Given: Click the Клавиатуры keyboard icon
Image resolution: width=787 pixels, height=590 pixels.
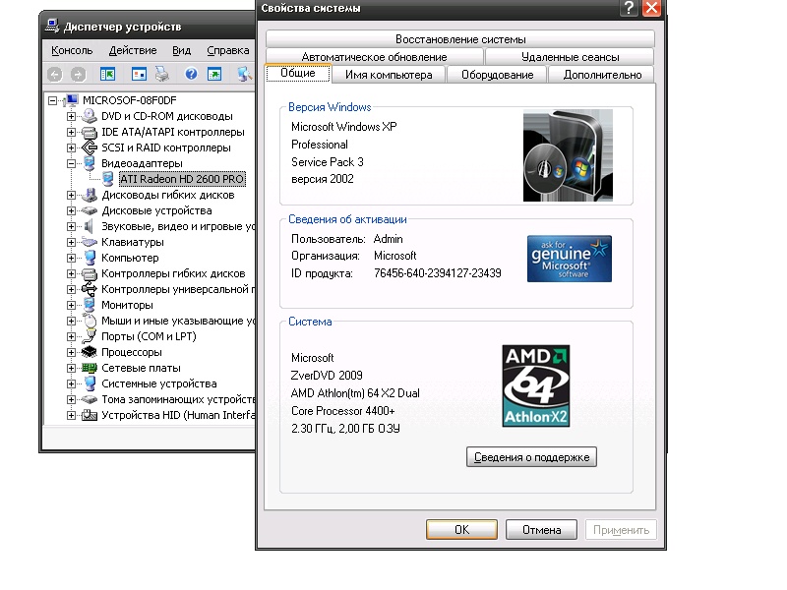Looking at the screenshot, I should point(90,242).
